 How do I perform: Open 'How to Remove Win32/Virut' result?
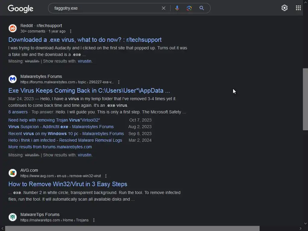click(68, 184)
